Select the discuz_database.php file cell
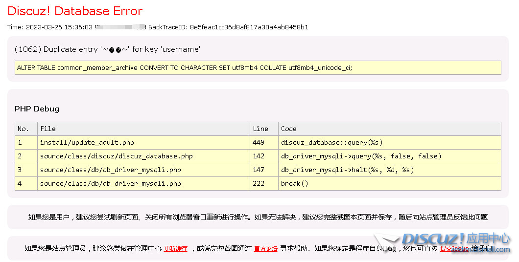 pyautogui.click(x=116, y=156)
